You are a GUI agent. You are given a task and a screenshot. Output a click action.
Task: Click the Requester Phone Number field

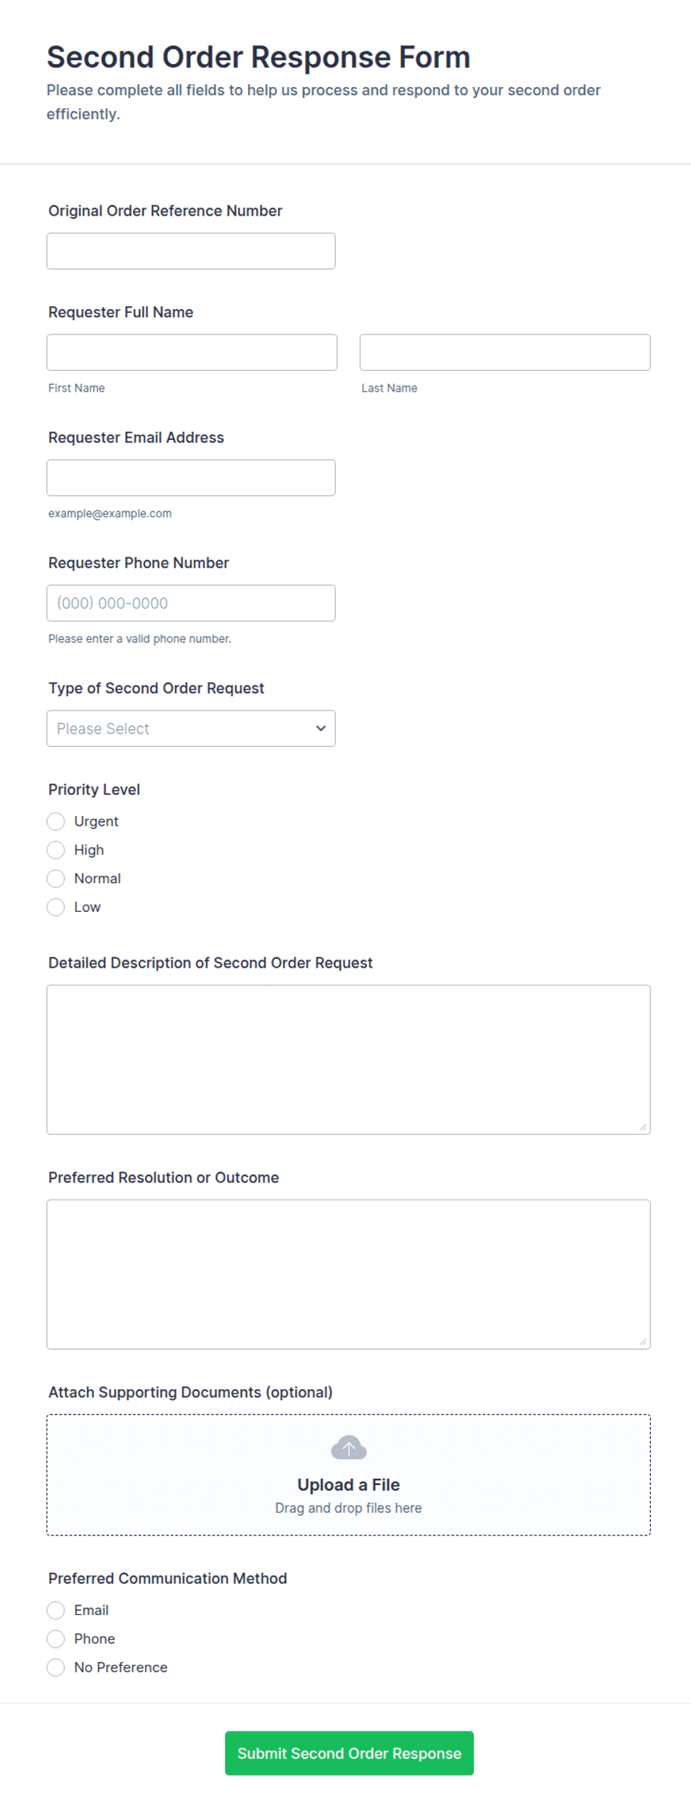click(191, 603)
